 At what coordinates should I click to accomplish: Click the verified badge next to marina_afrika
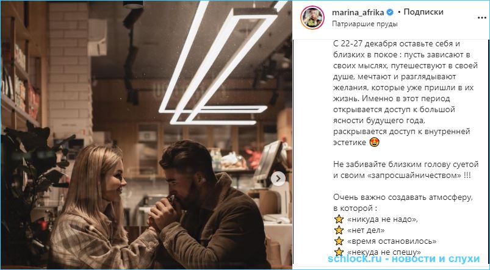[x=390, y=12]
